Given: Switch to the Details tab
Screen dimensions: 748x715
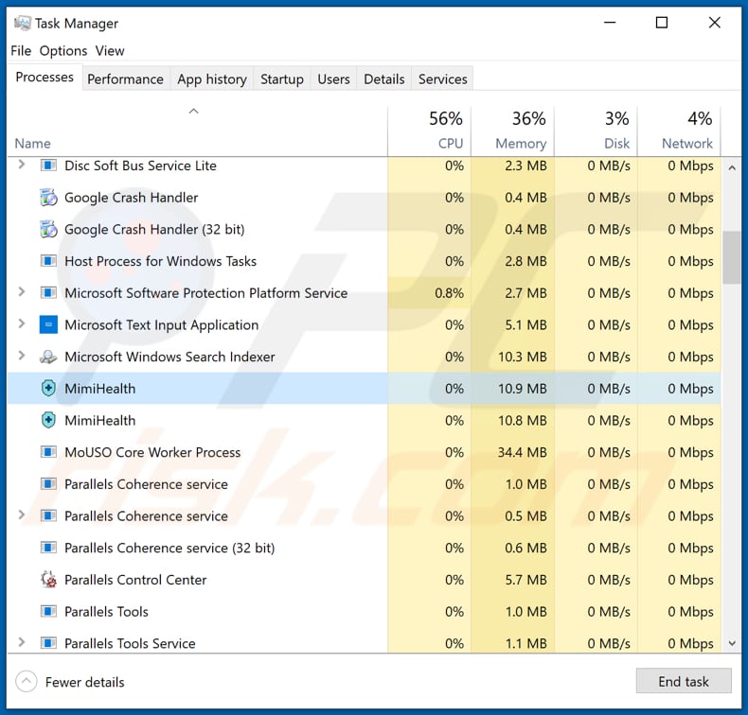Looking at the screenshot, I should [384, 79].
